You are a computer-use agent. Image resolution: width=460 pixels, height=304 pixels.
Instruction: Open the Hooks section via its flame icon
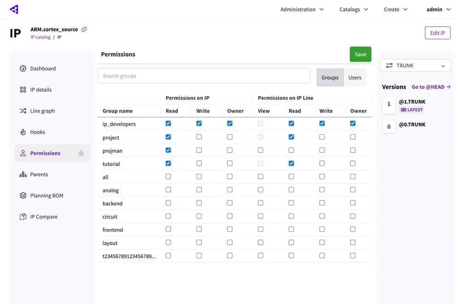(x=23, y=132)
